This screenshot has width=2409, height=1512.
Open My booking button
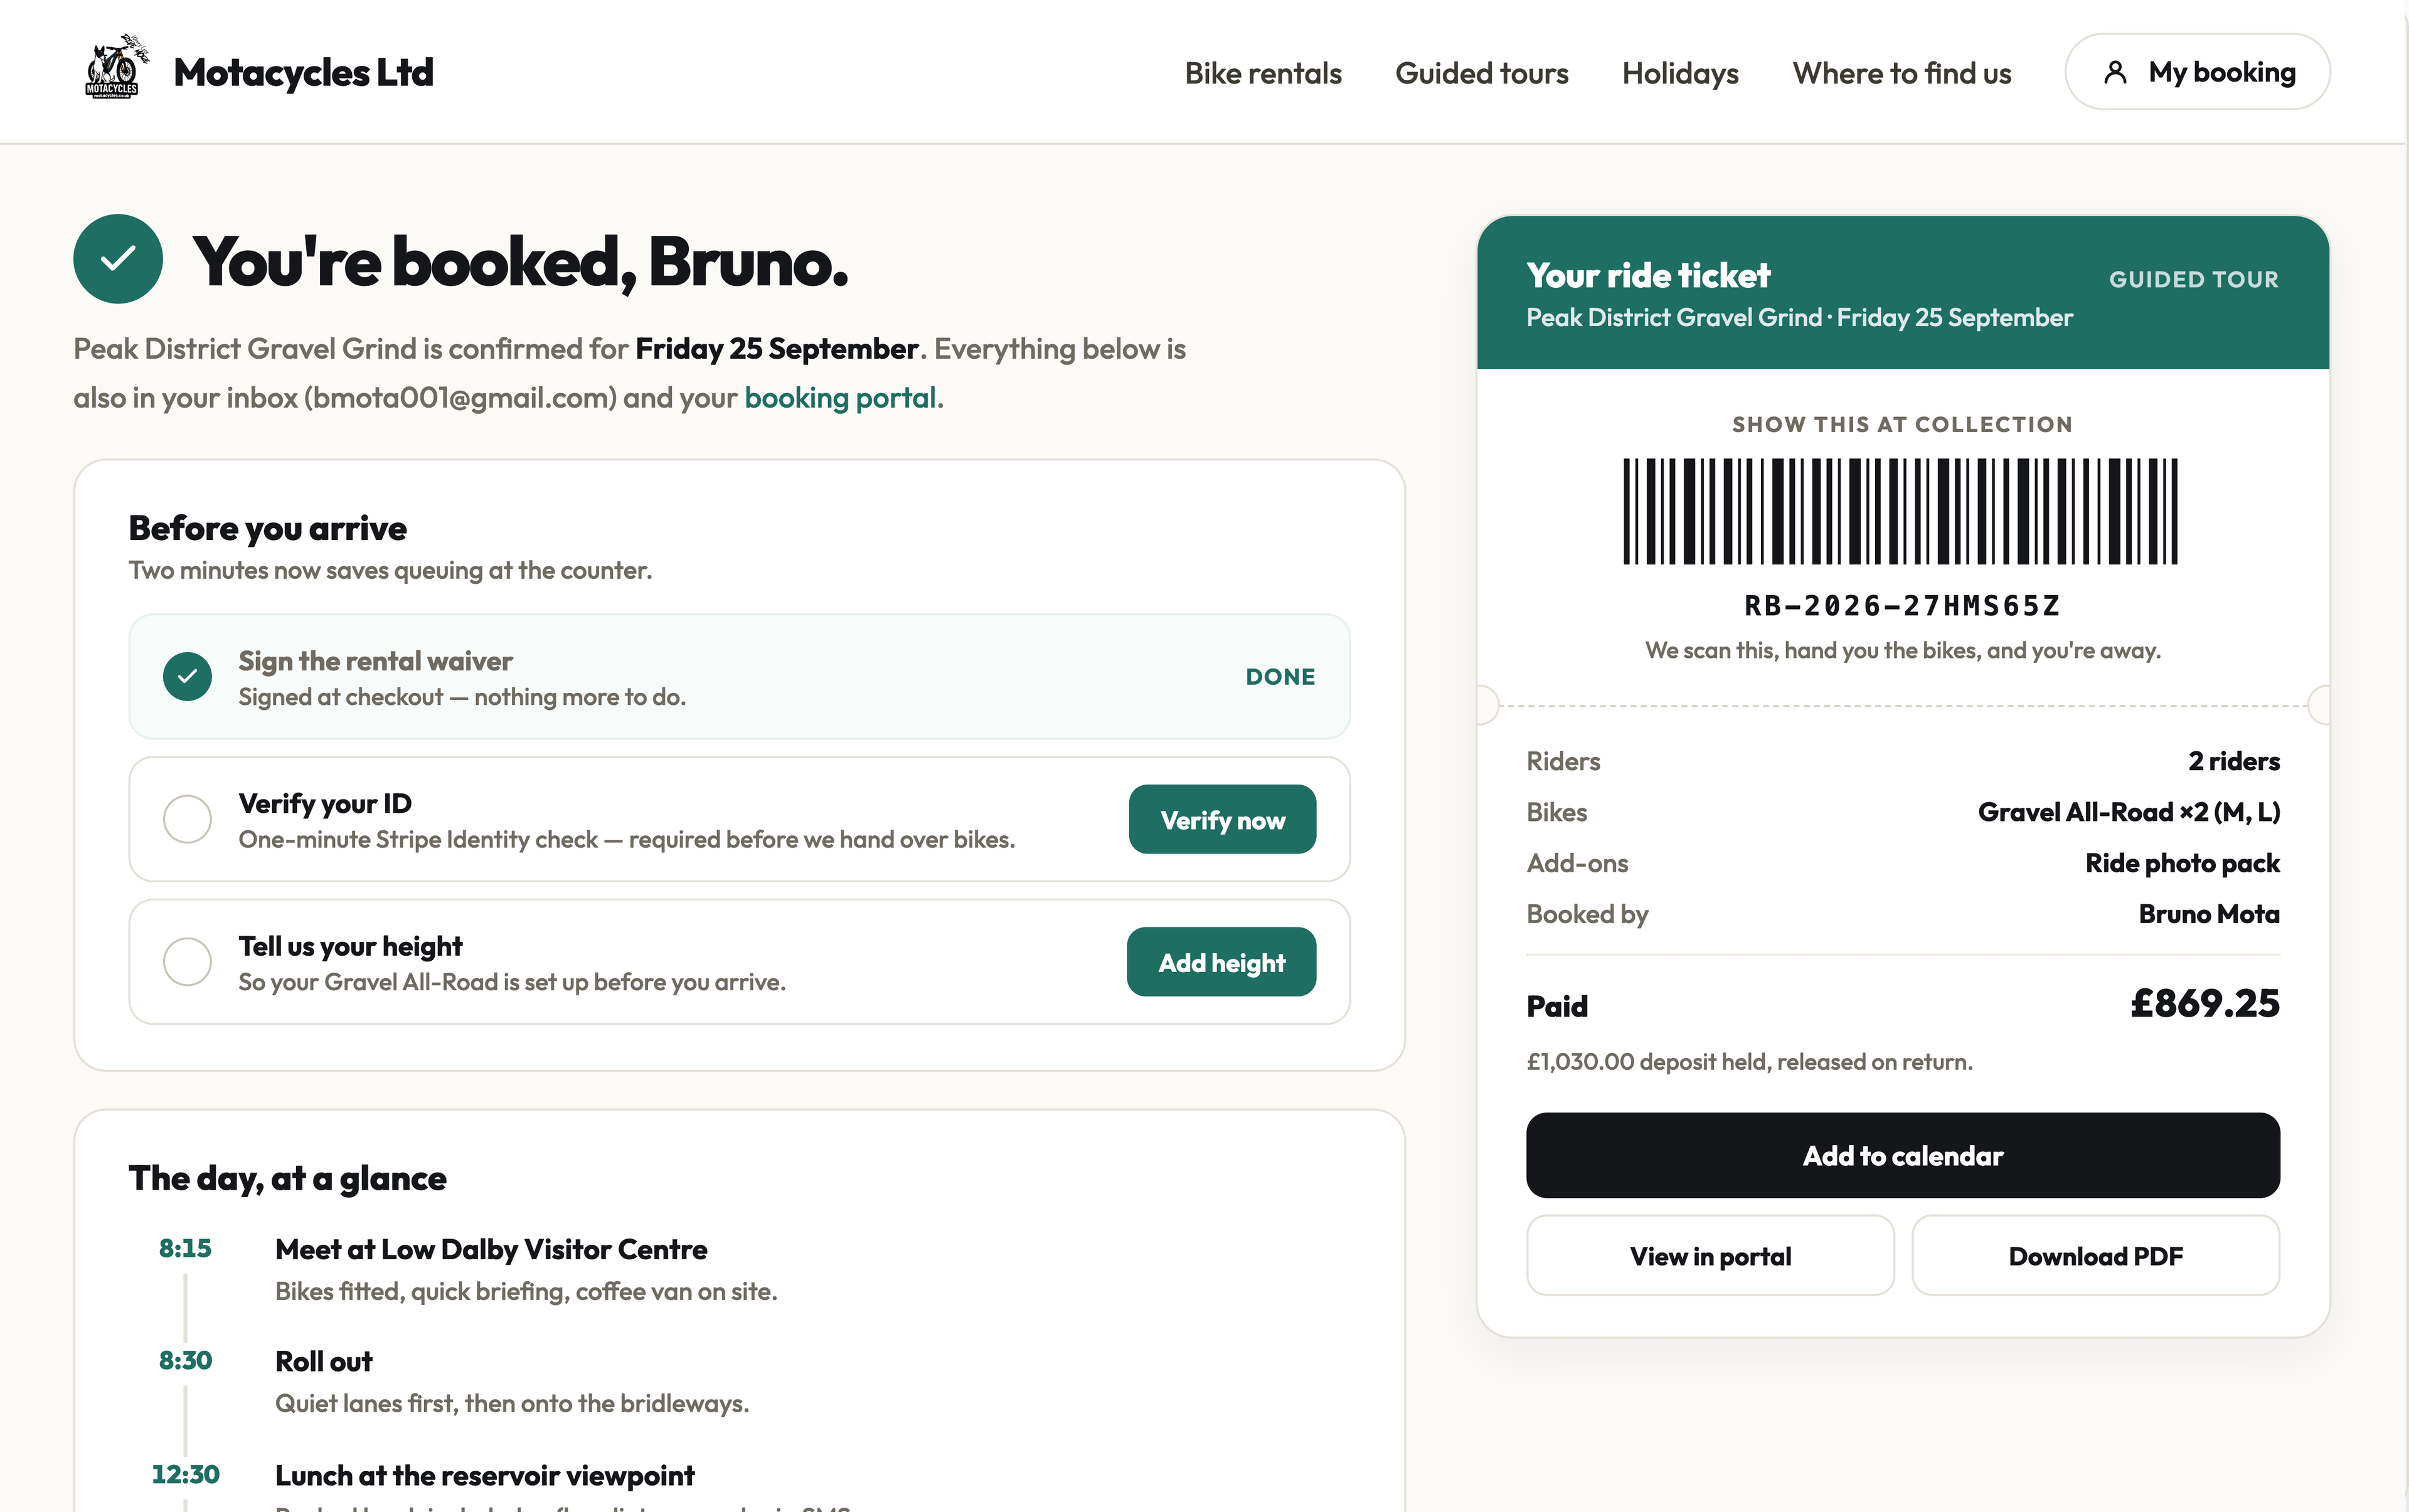coord(2197,72)
